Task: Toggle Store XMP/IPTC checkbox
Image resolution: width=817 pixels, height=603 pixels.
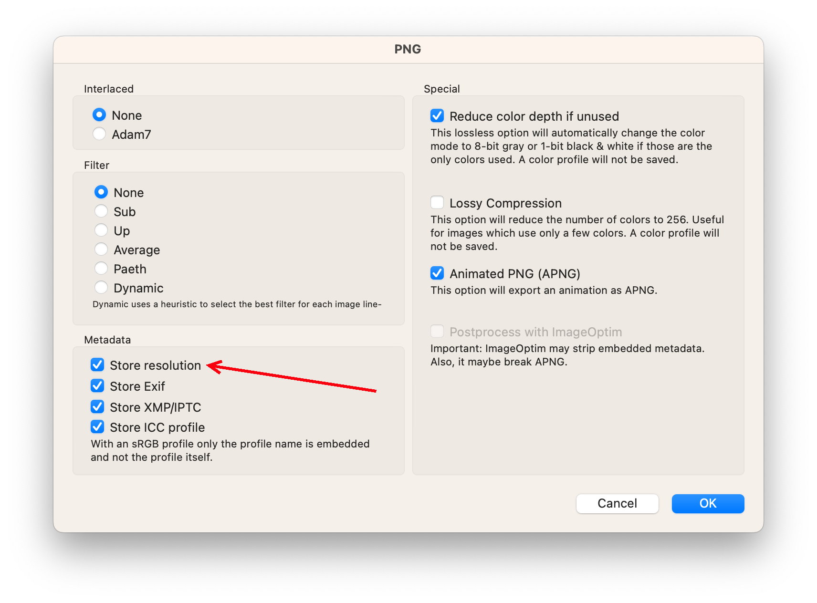Action: 97,407
